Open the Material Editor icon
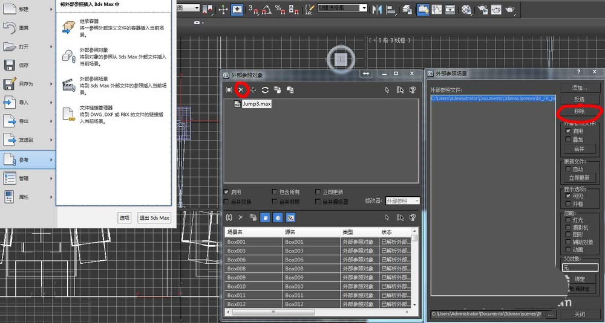The width and height of the screenshot is (605, 323). (466, 9)
